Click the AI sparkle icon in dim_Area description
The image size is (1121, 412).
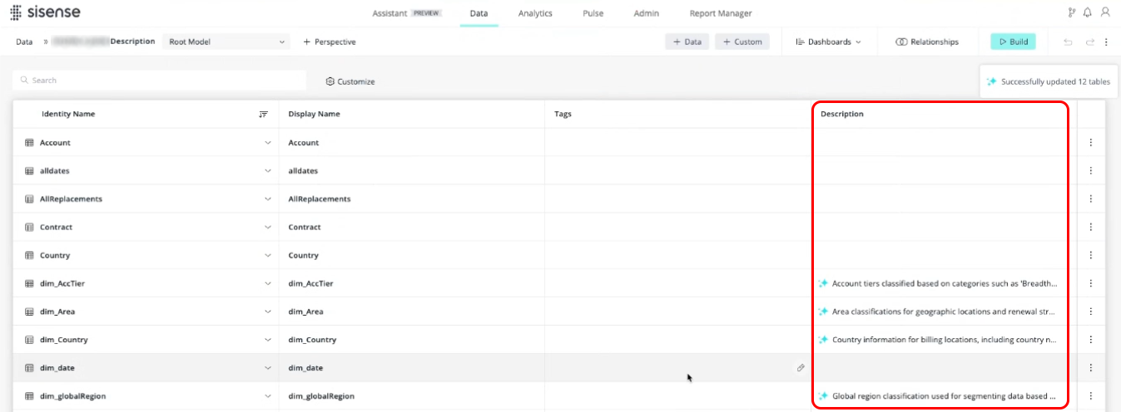(823, 311)
